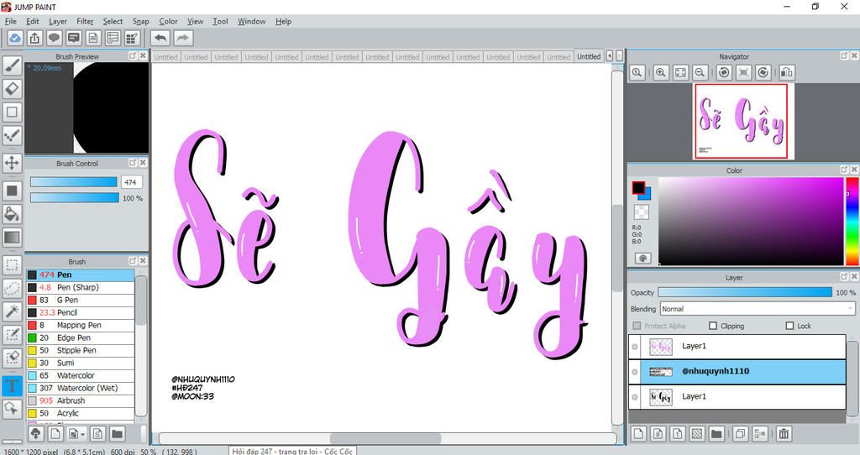Screen dimensions: 860x455
Task: Switch to the last Untitled tab
Action: [x=589, y=56]
